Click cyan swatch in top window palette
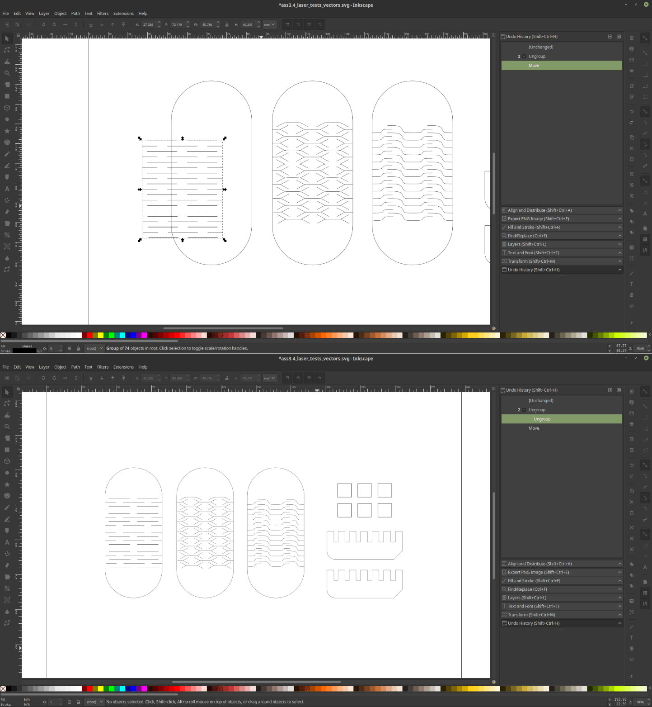The height and width of the screenshot is (707, 652). [122, 335]
